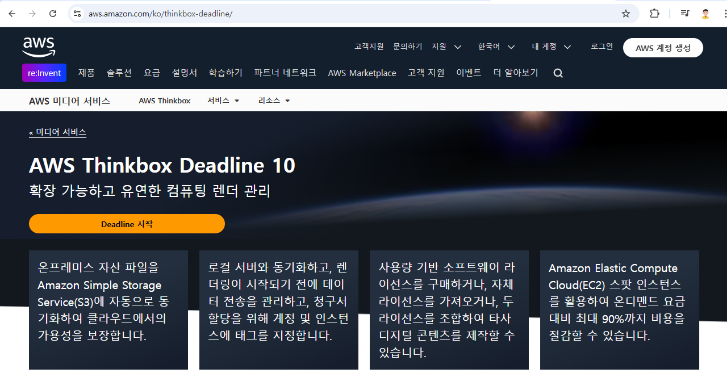Expand the 지원 dropdown chevron

(x=458, y=47)
